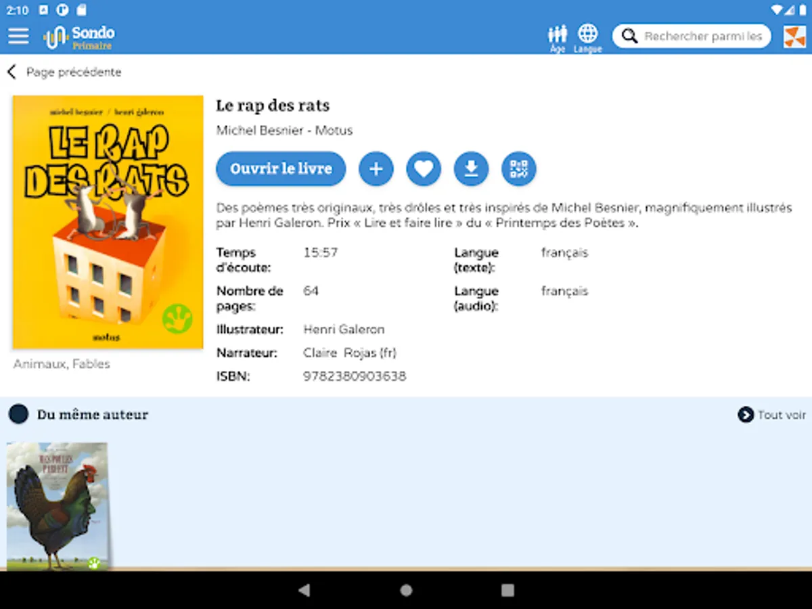Click the 'Du même auteur' heading
812x609 pixels.
click(x=93, y=414)
